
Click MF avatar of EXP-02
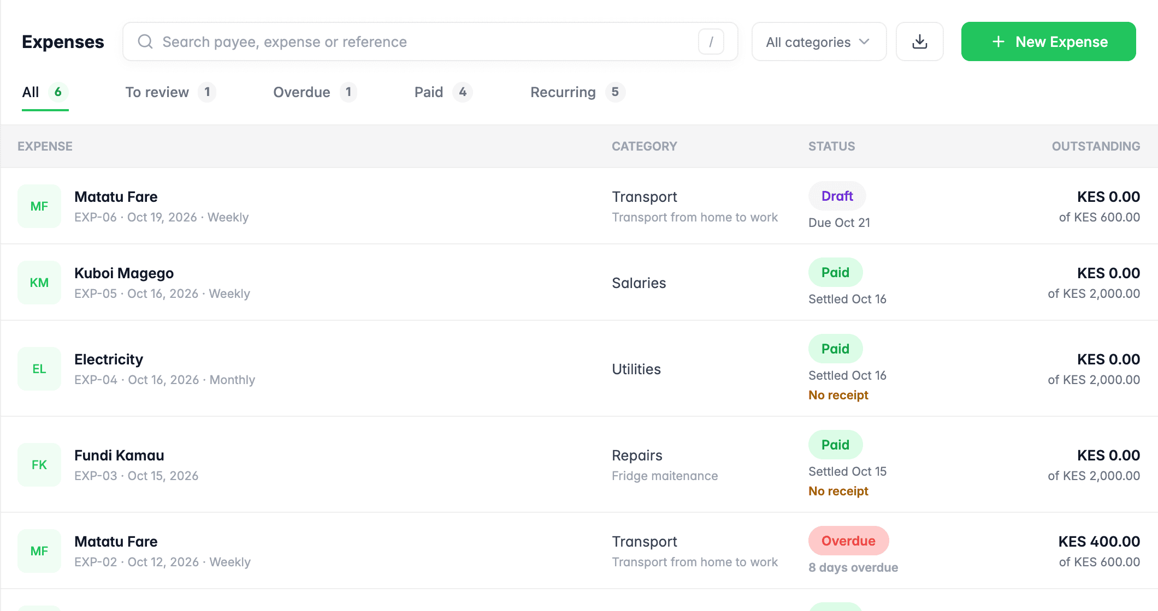tap(39, 551)
